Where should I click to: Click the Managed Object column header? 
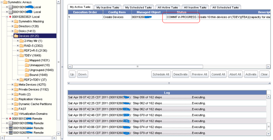pos(149,12)
